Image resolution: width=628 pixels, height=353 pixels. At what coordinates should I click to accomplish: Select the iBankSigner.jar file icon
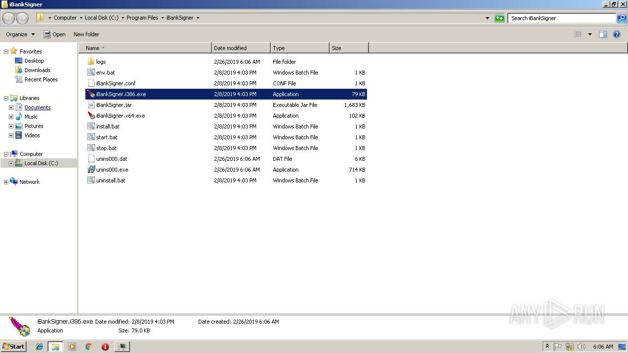tap(91, 105)
